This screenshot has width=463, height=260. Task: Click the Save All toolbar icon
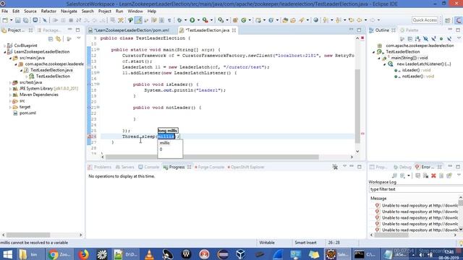click(x=26, y=20)
